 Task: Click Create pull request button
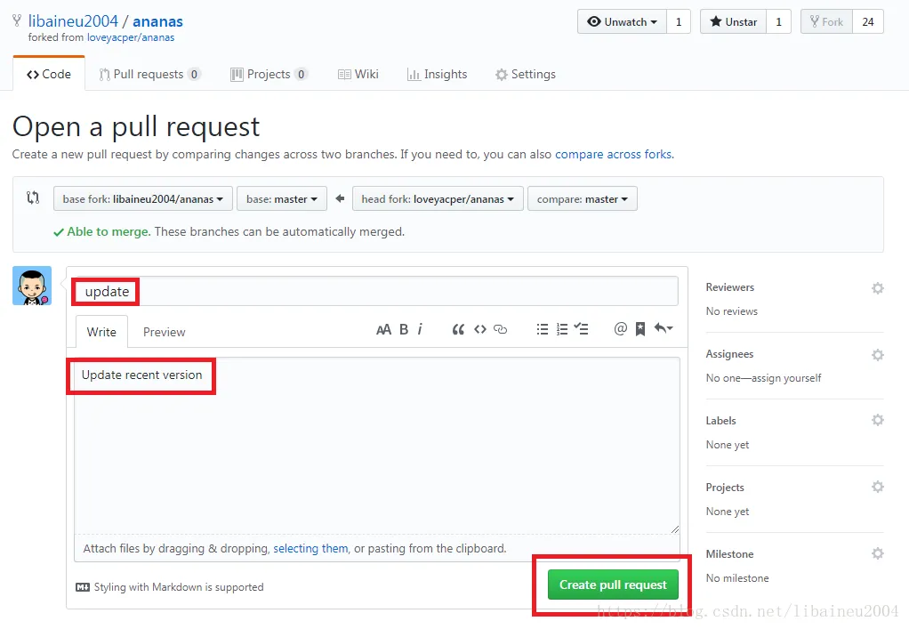[x=613, y=585]
